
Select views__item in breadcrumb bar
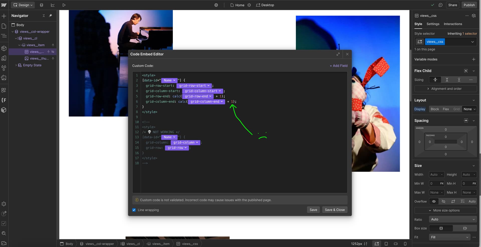[x=158, y=244]
